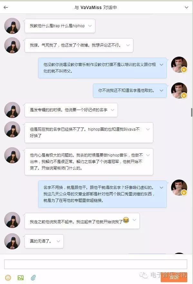Viewport: 193px width, 284px height.
Task: Open the emoji picker smiley icon
Action: (8, 278)
